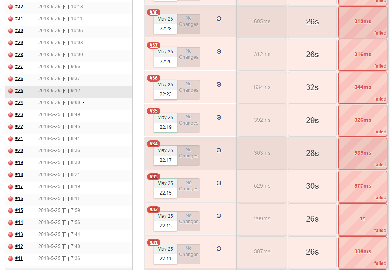Click the 392ms stage cell of build #35
This screenshot has width=391, height=270.
(262, 120)
